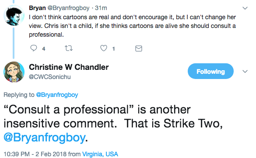Click Bryan's tweet text about cartoons
This screenshot has width=256, height=158.
tap(133, 26)
